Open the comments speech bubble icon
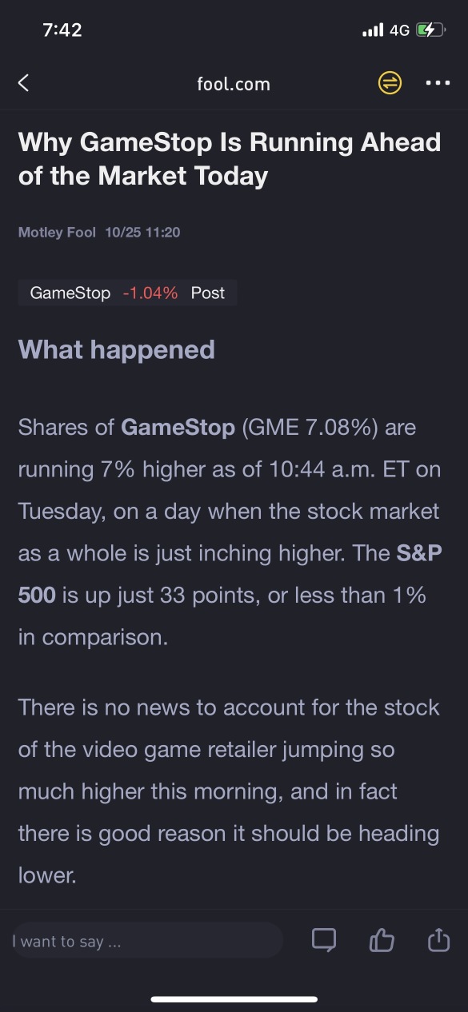The image size is (468, 1012). 324,940
